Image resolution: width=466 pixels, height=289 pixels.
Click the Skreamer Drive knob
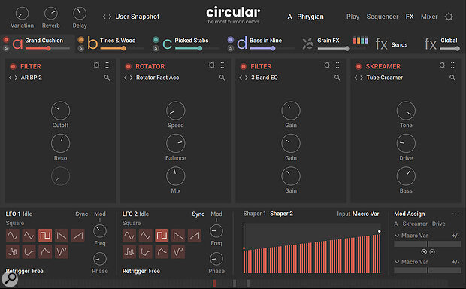(x=406, y=144)
